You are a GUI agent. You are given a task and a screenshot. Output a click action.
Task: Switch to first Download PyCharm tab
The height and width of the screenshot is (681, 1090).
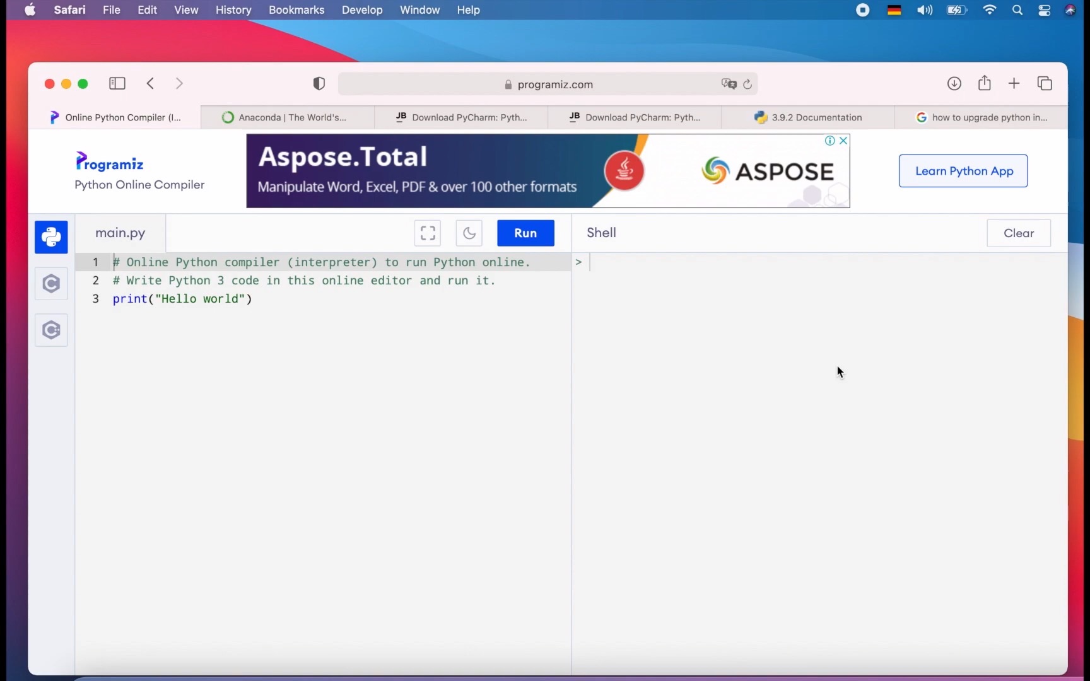coord(461,117)
